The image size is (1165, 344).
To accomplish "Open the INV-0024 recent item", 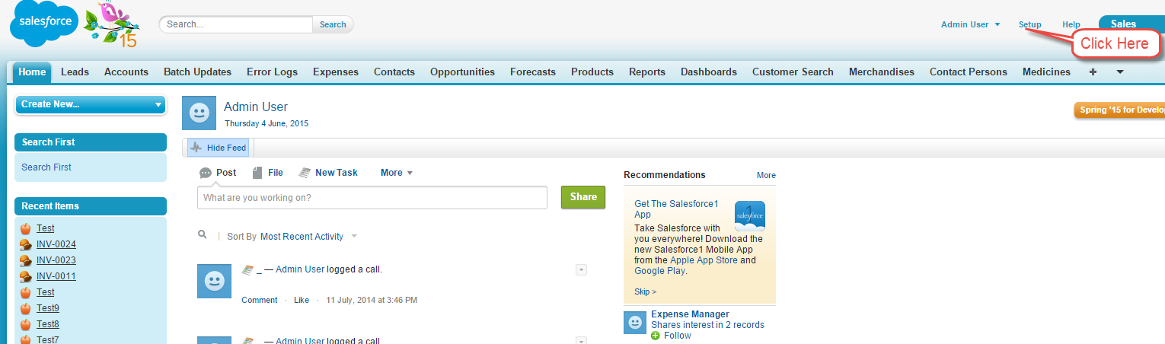I will click(56, 244).
